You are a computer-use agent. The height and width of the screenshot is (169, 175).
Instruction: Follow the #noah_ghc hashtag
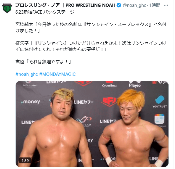click(27, 74)
